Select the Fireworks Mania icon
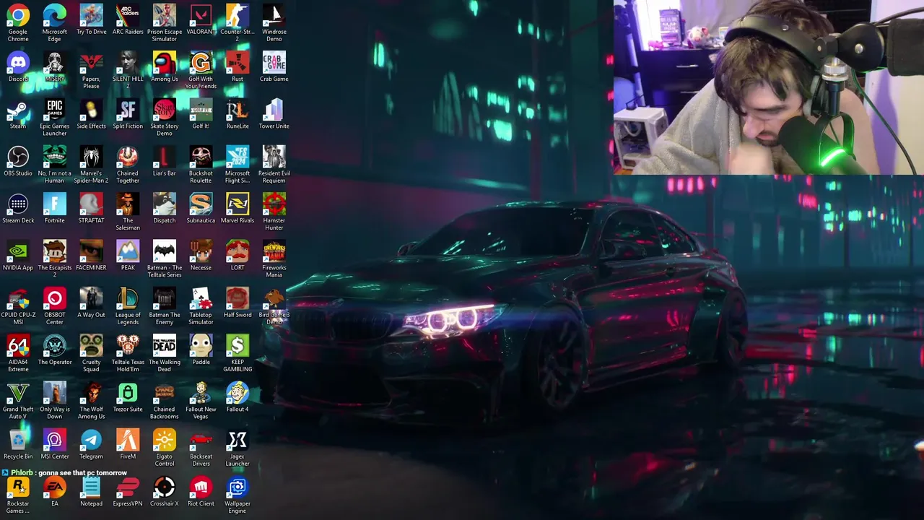The image size is (924, 520). (274, 251)
